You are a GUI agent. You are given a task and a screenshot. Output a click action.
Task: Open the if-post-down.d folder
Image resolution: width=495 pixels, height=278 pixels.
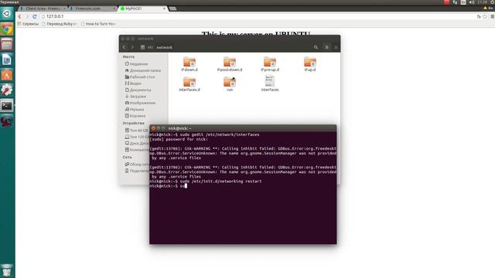point(230,64)
